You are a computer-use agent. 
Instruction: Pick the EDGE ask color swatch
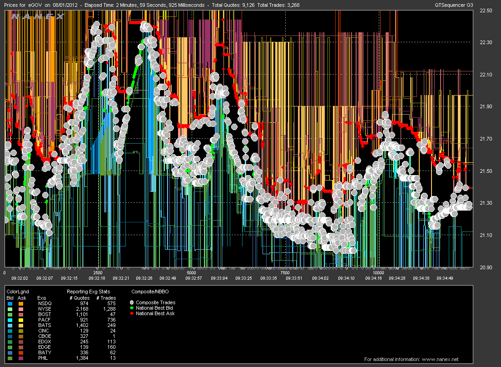pyautogui.click(x=21, y=347)
